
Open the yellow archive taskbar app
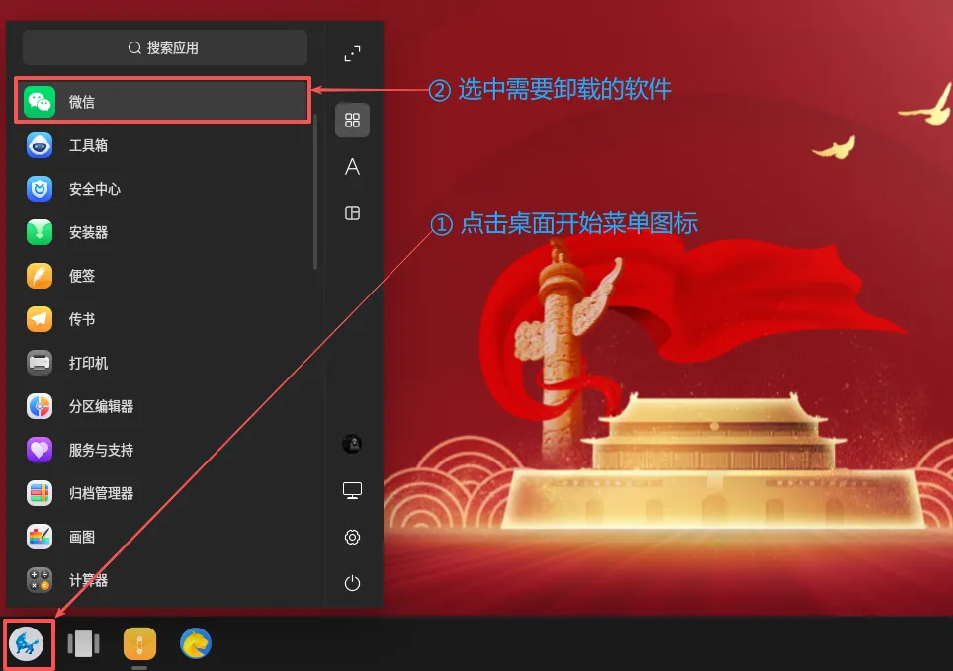tap(139, 643)
